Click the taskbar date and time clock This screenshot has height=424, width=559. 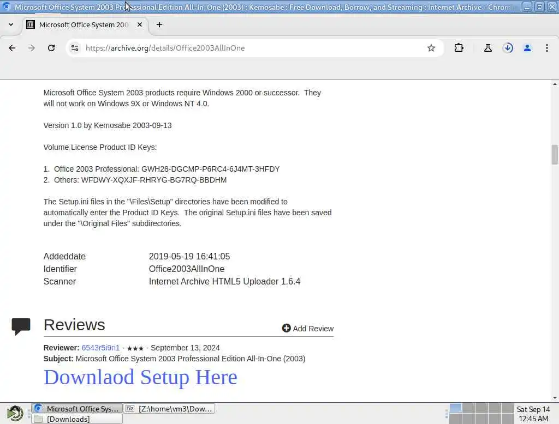tap(533, 414)
